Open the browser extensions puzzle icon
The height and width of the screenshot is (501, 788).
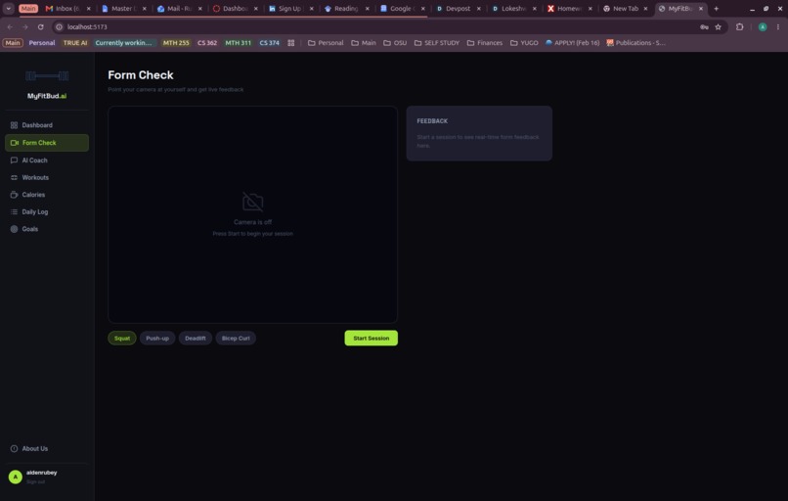pos(739,27)
